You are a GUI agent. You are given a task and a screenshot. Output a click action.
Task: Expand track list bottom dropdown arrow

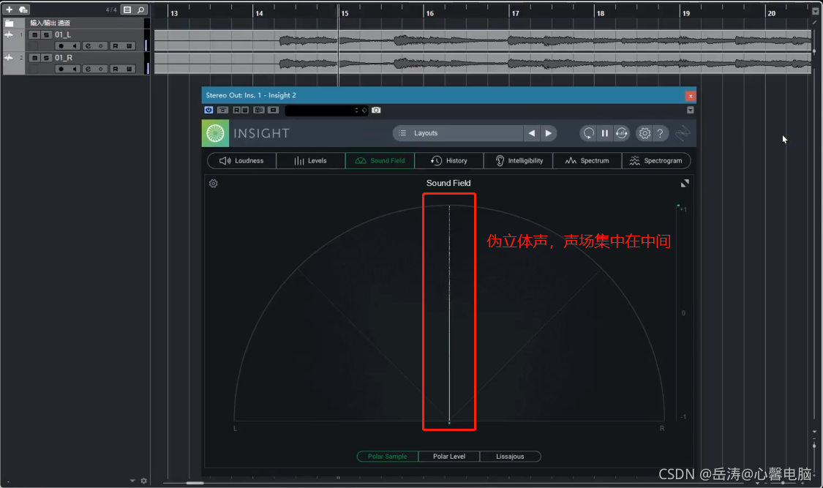tap(132, 481)
